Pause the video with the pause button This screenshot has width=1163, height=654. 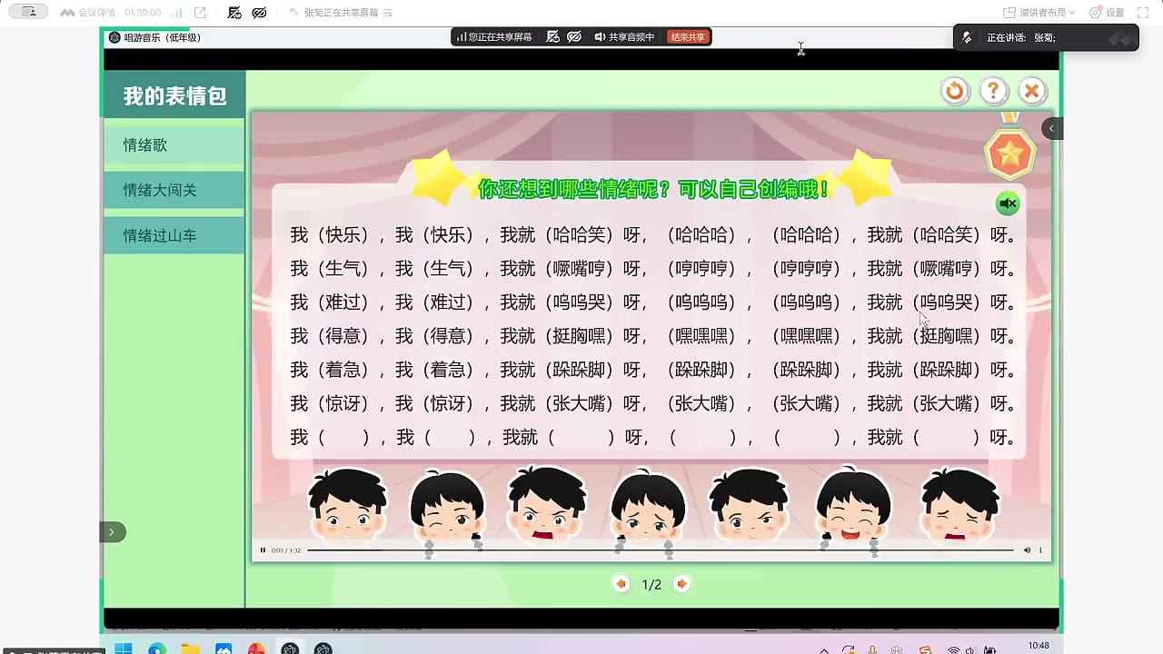tap(263, 550)
